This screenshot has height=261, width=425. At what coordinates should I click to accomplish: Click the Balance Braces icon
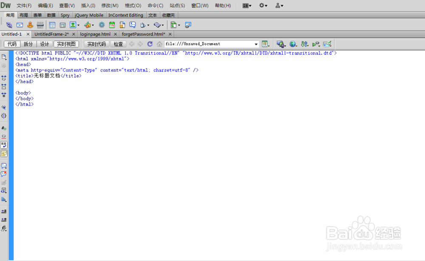[4, 115]
